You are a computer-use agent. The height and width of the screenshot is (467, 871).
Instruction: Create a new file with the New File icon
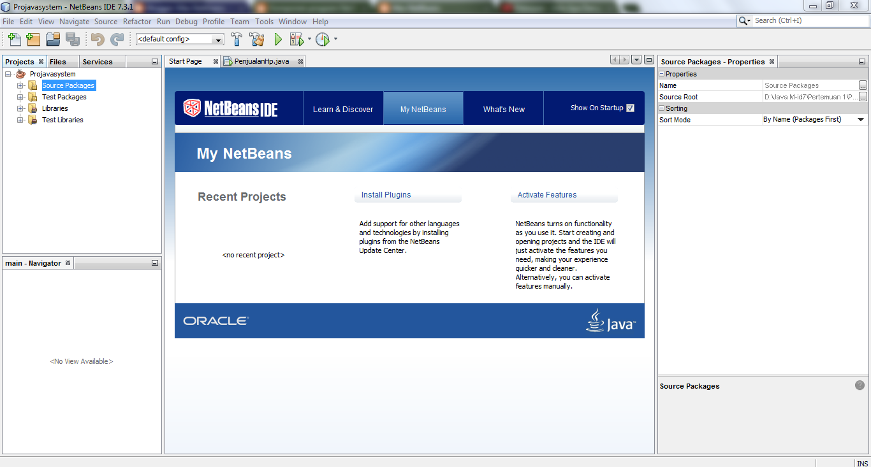[14, 39]
